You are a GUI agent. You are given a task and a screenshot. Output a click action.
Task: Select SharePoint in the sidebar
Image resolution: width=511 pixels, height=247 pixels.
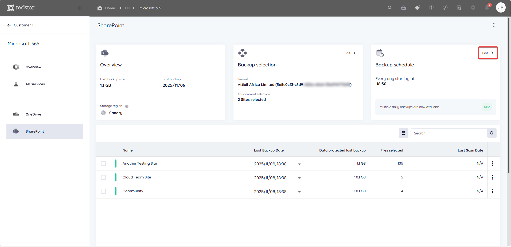45,131
